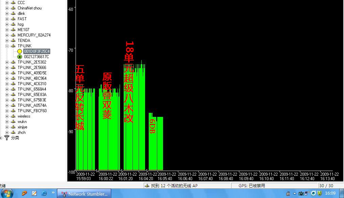Expand the ME107 network node

click(x=7, y=30)
